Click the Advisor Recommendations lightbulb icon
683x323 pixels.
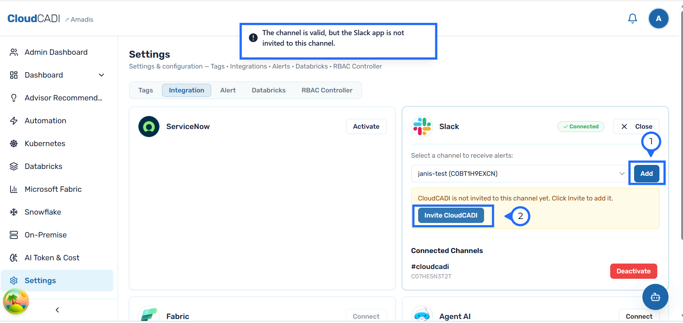[14, 98]
